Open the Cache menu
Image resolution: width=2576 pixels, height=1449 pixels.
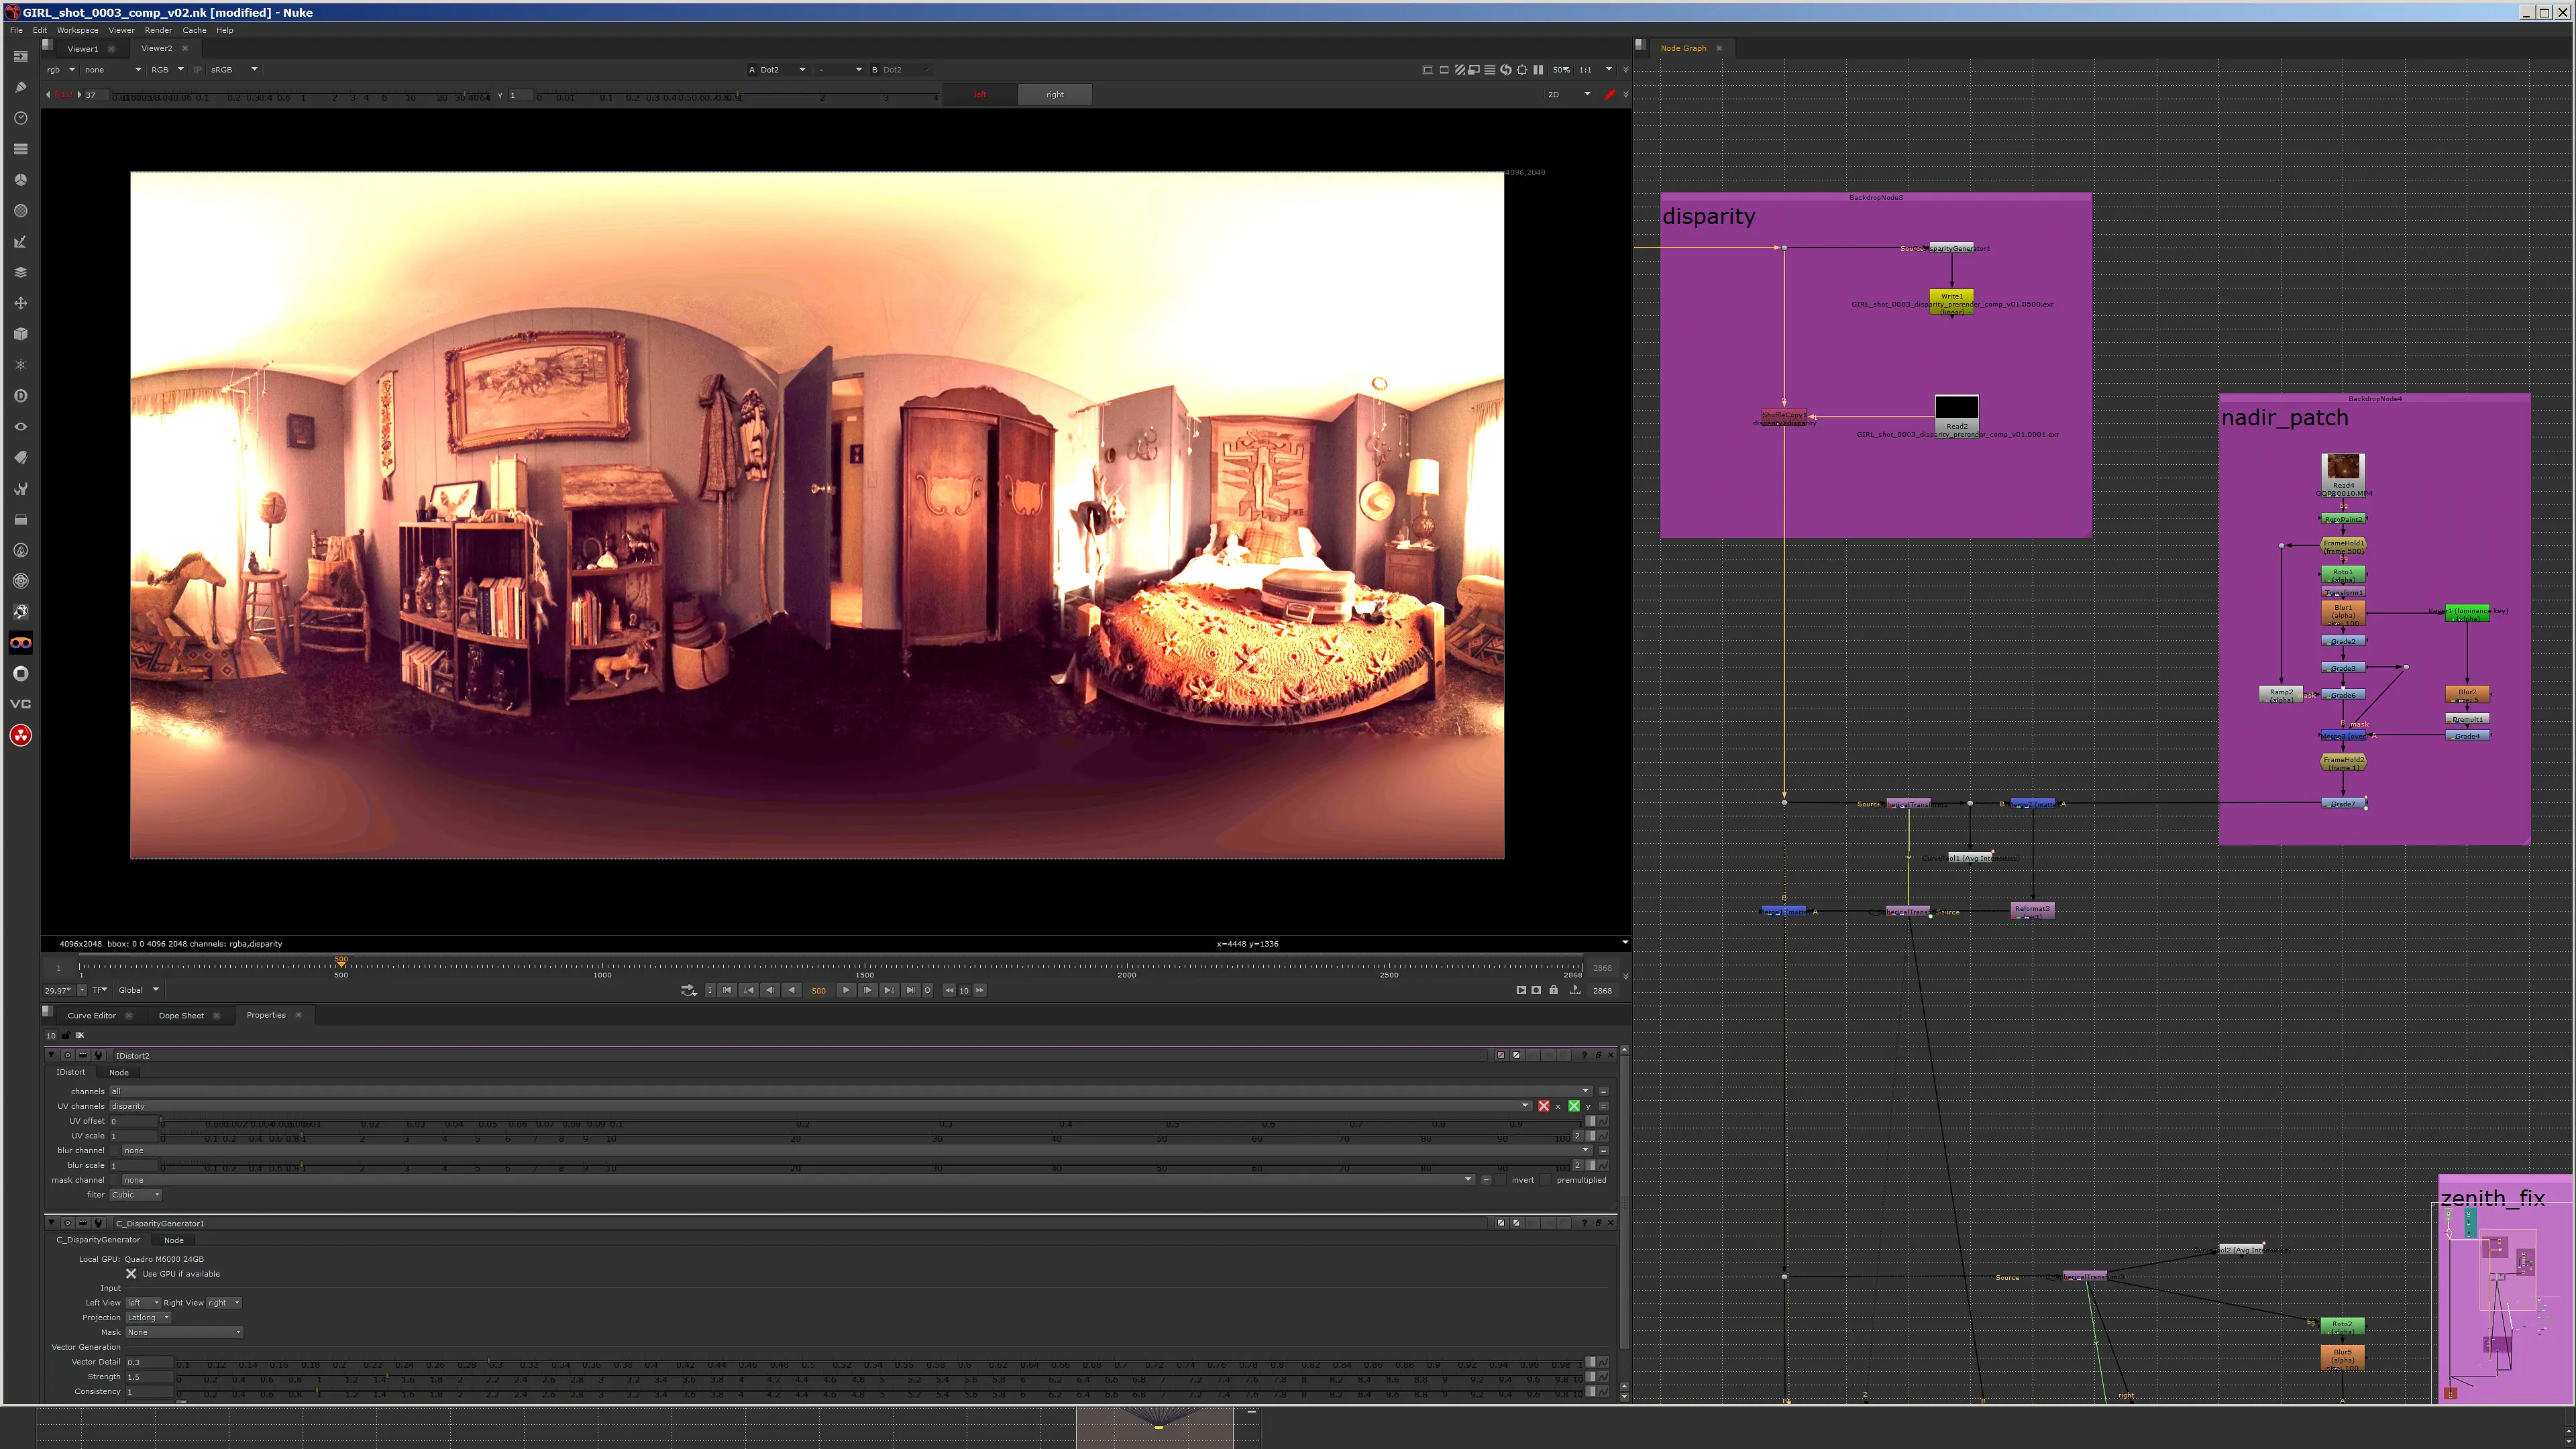pos(194,30)
